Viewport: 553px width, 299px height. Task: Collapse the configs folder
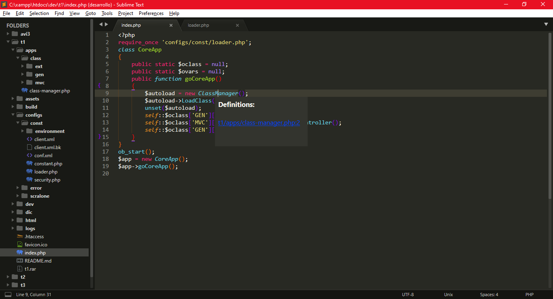point(13,115)
